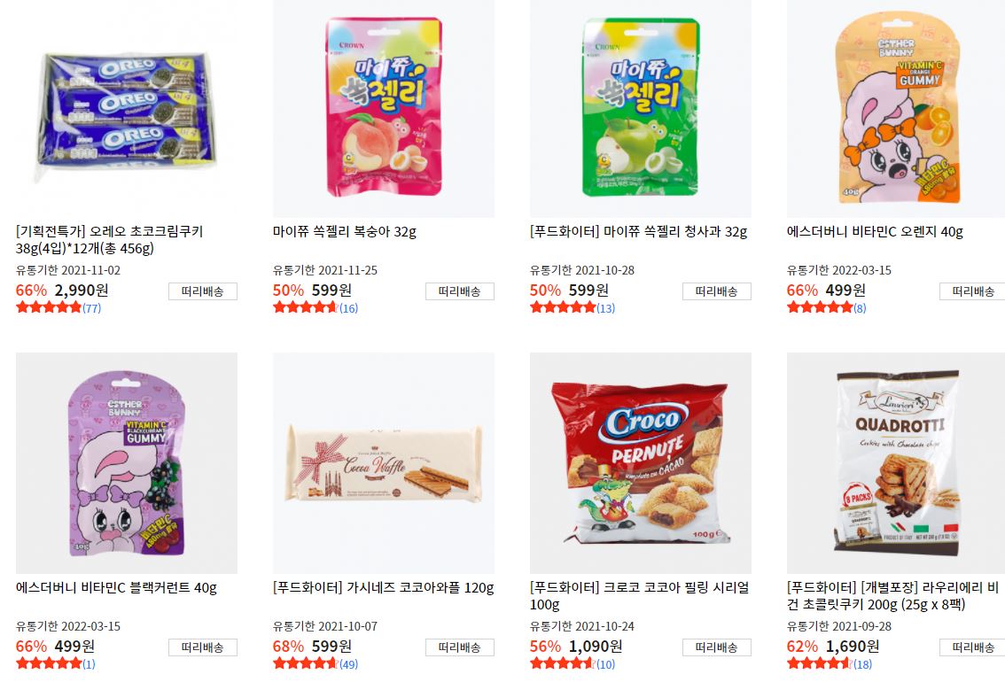Click 떠리배송 button for 가시네즈 코코아와플
This screenshot has height=682, width=1005.
460,647
